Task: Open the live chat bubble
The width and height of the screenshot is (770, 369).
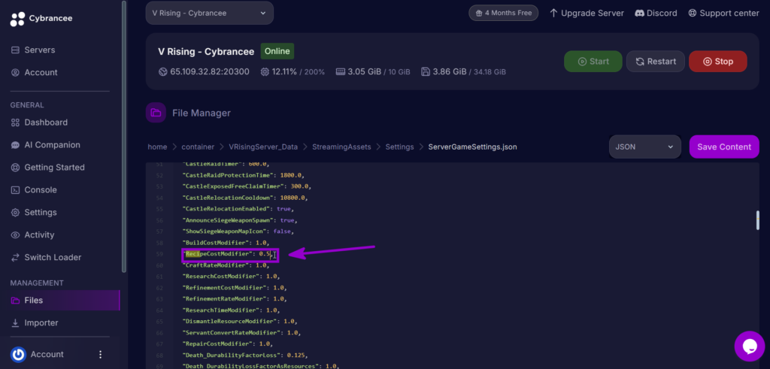Action: click(x=750, y=346)
